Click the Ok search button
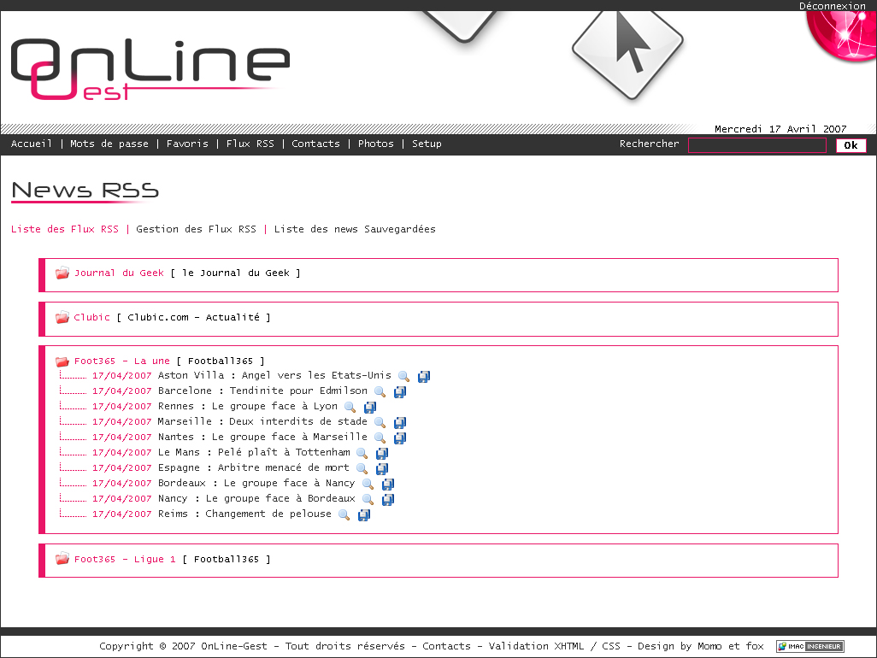Image resolution: width=877 pixels, height=658 pixels. 851,145
